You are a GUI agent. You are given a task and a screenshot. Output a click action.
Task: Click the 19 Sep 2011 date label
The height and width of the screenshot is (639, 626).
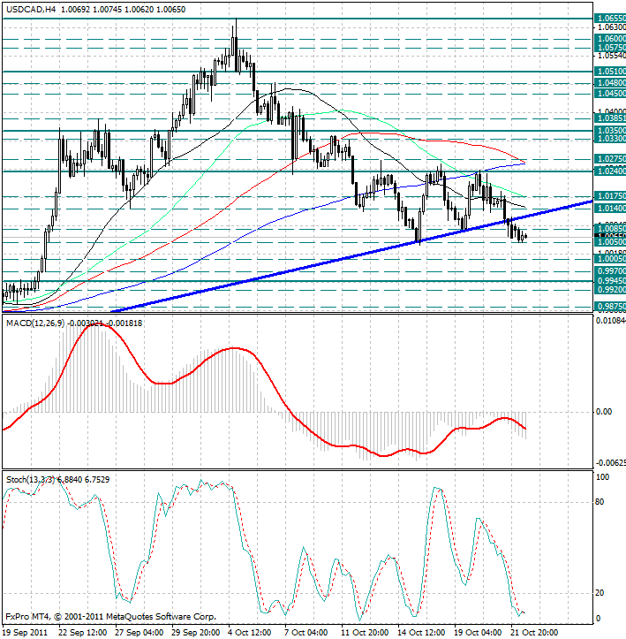(x=26, y=633)
